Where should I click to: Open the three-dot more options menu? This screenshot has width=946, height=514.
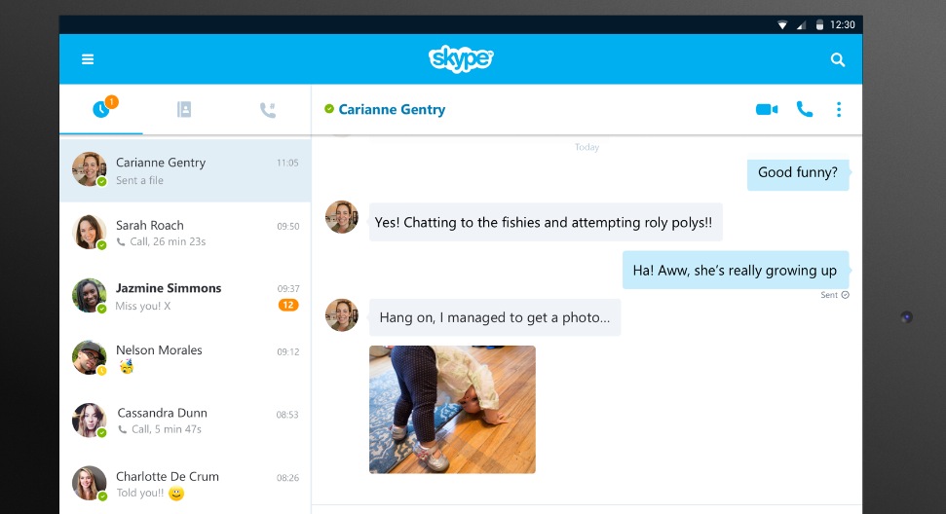point(838,109)
